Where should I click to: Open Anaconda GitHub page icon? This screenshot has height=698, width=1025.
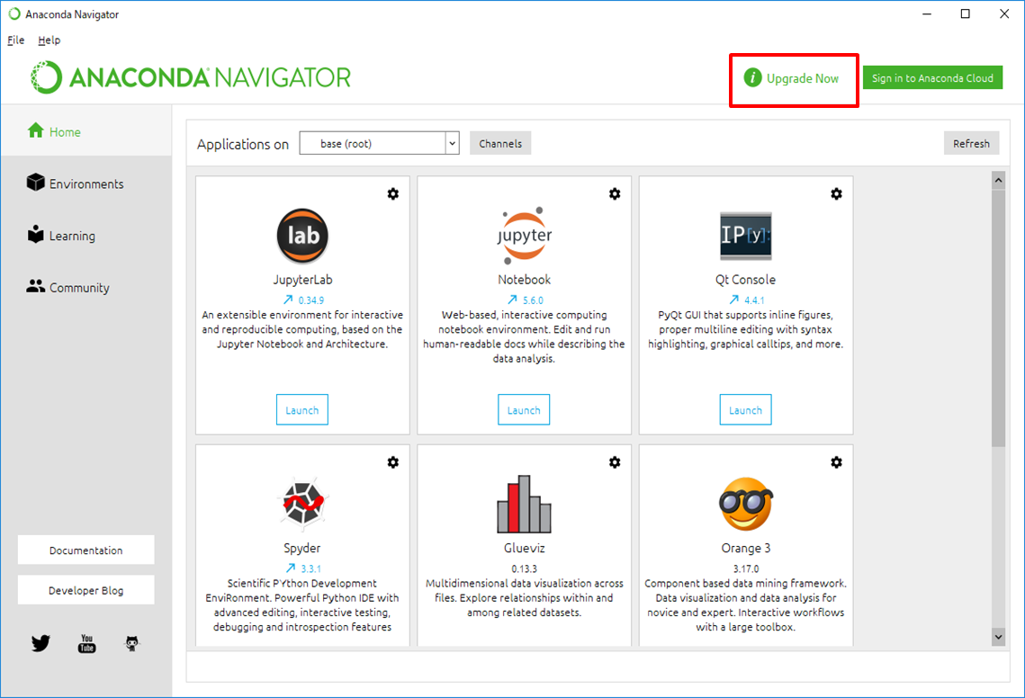click(132, 644)
